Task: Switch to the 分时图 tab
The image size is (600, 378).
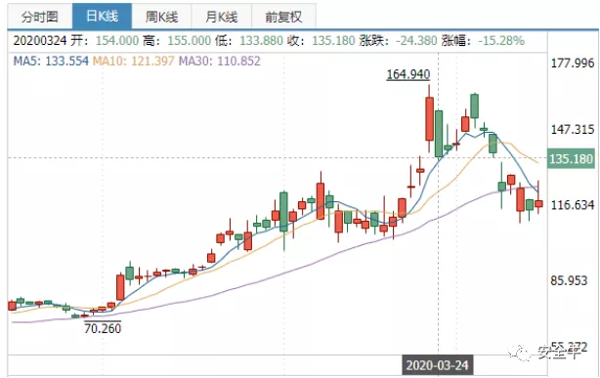Action: (40, 17)
